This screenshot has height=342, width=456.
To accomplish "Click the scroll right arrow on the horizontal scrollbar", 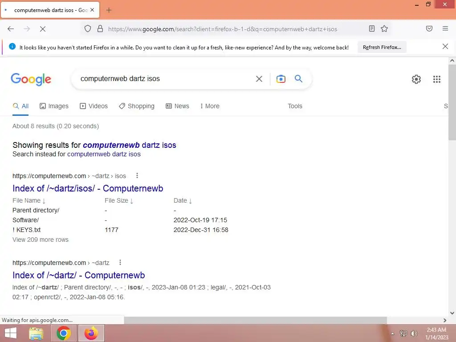I will [445, 320].
